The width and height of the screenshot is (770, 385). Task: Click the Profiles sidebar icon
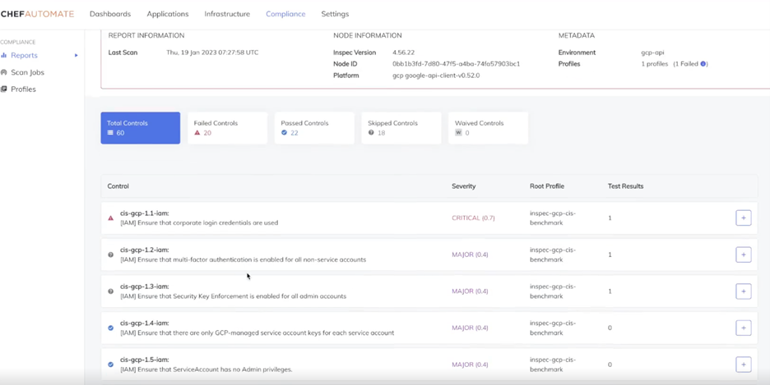tap(4, 89)
